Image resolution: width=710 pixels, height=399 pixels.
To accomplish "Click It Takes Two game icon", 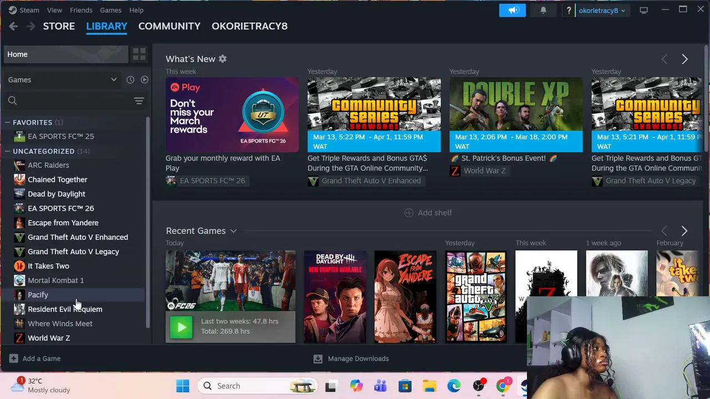I will point(19,266).
